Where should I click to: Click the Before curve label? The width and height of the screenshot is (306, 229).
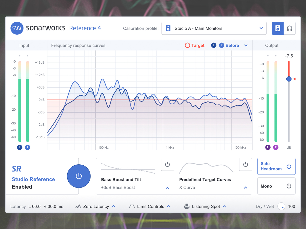point(232,45)
